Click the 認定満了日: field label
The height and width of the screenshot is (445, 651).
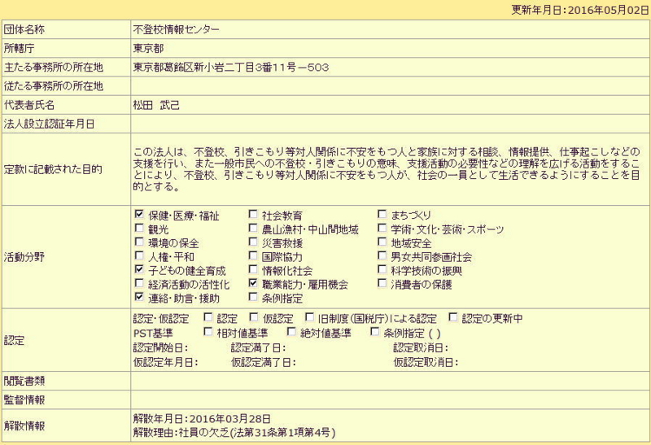click(x=258, y=348)
